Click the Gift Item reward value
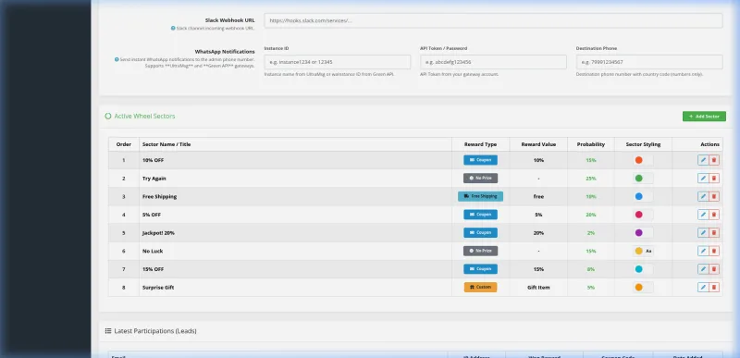740x358 pixels. [x=538, y=288]
